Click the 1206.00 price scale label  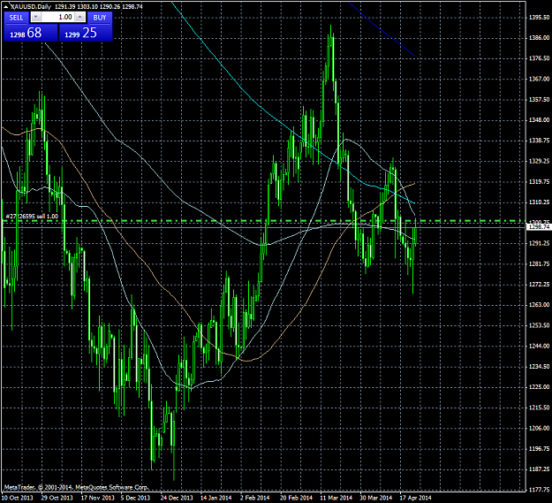click(x=540, y=429)
